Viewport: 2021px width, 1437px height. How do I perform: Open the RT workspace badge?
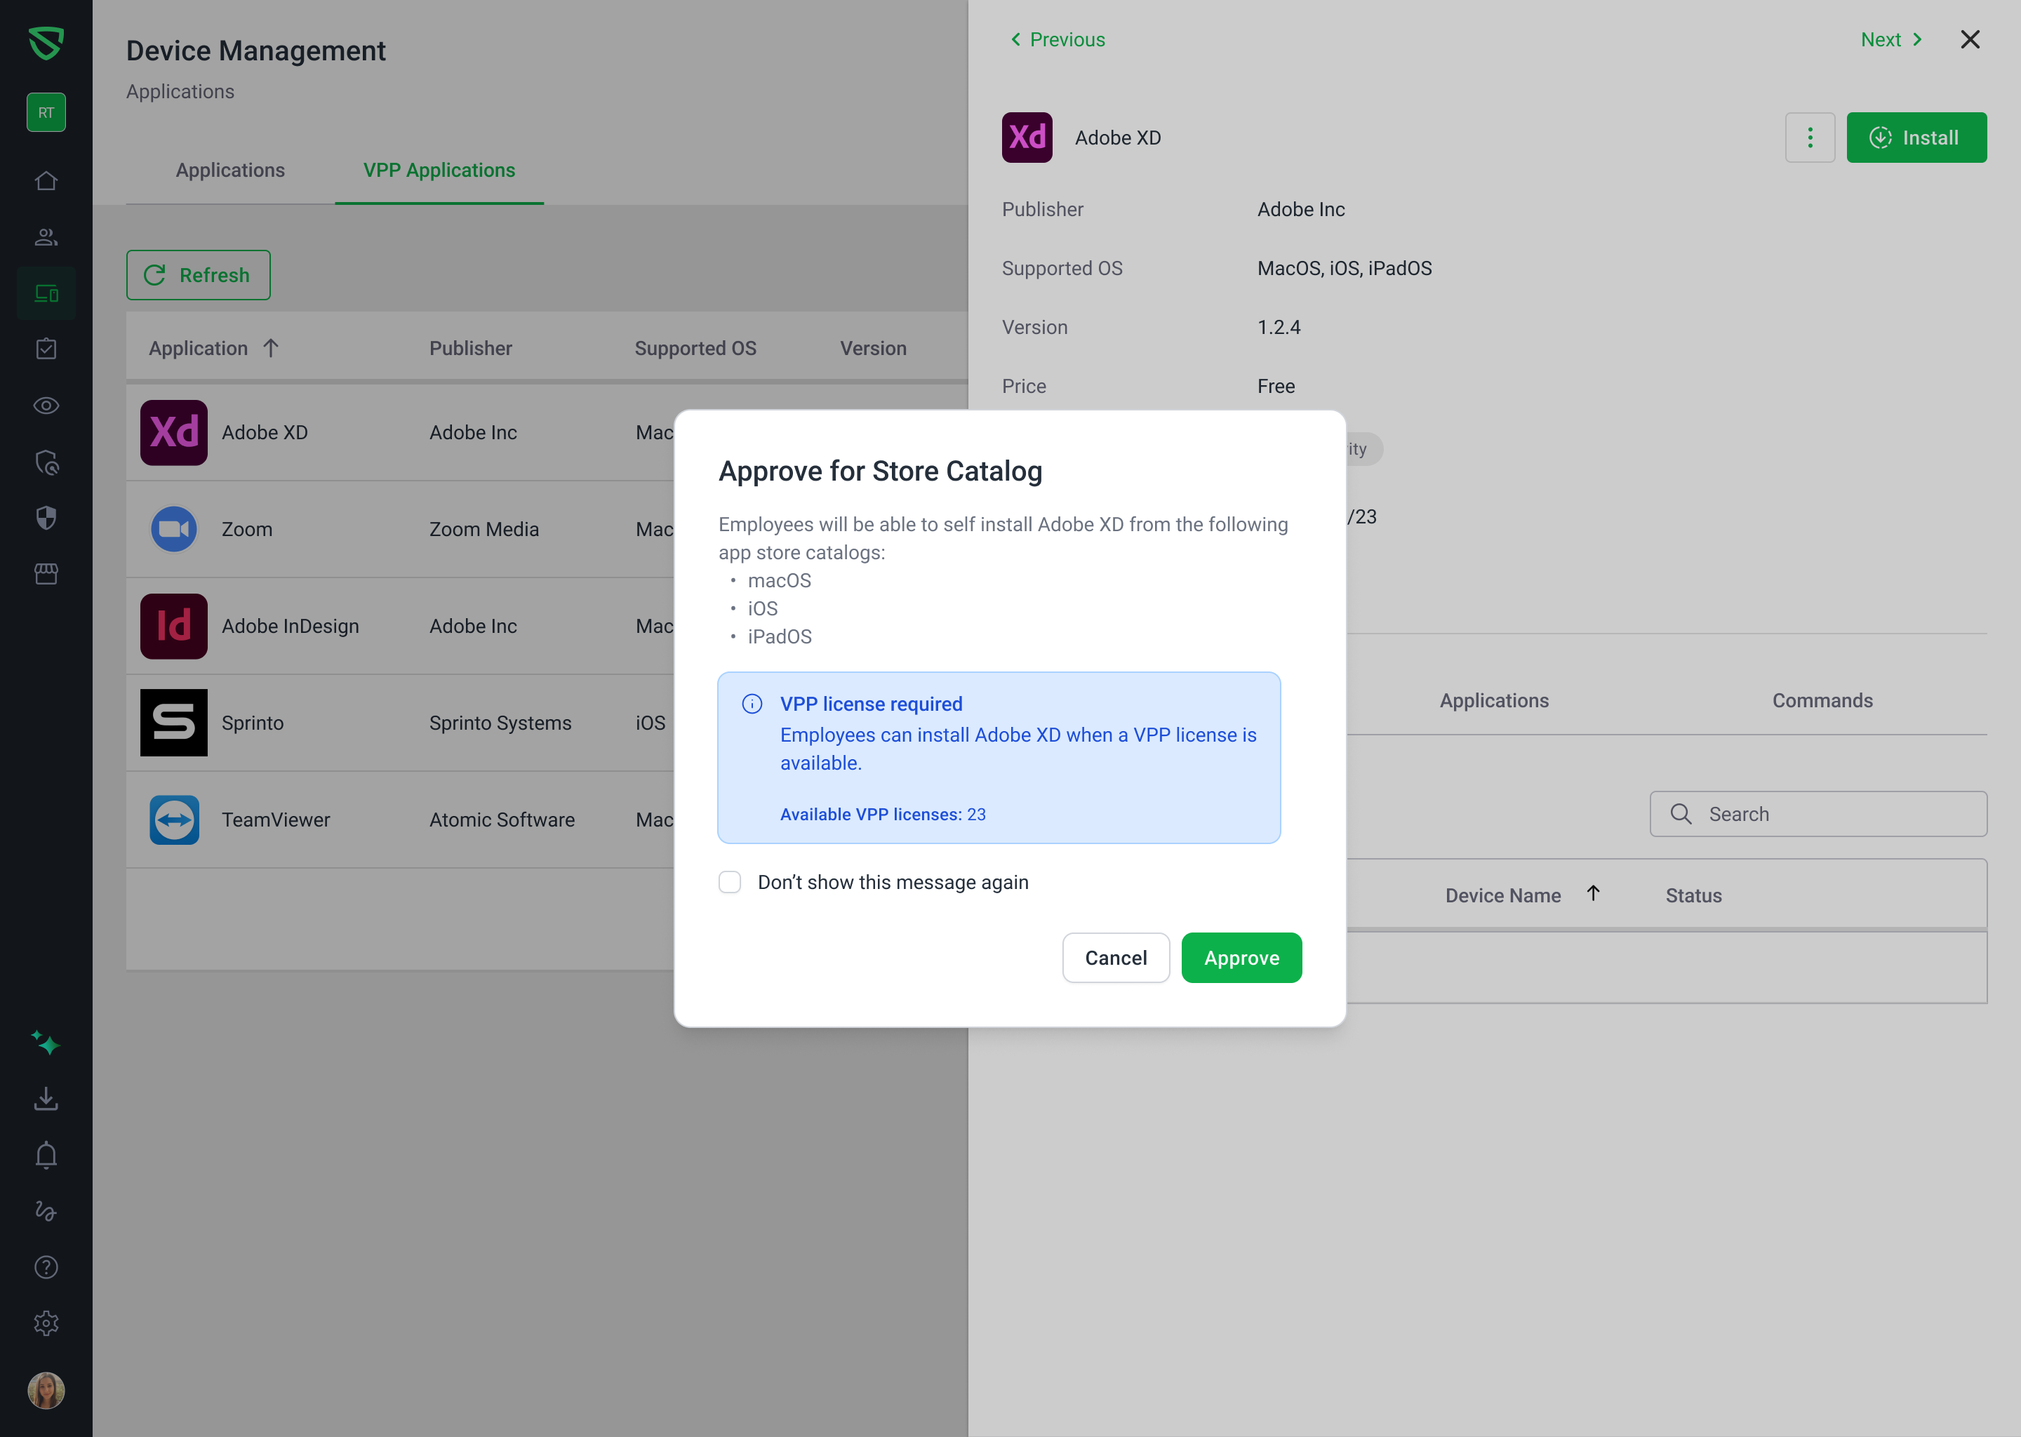pyautogui.click(x=46, y=112)
